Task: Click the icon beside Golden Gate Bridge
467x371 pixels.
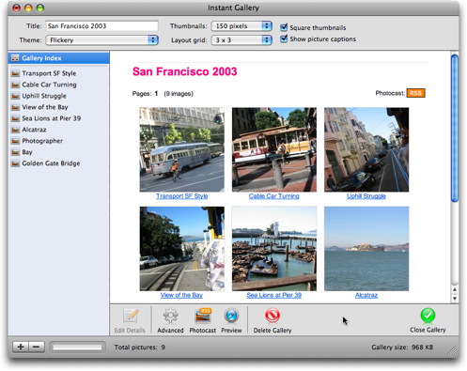Action: 15,163
